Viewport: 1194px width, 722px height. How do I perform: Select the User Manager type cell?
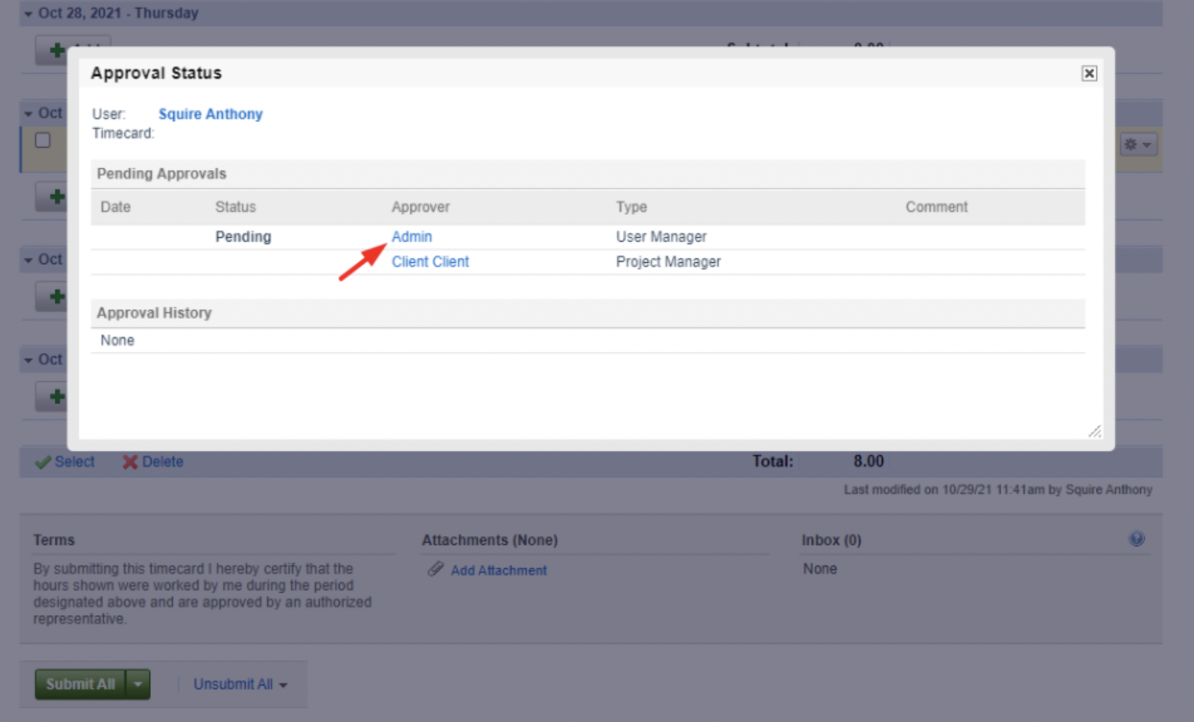[661, 237]
